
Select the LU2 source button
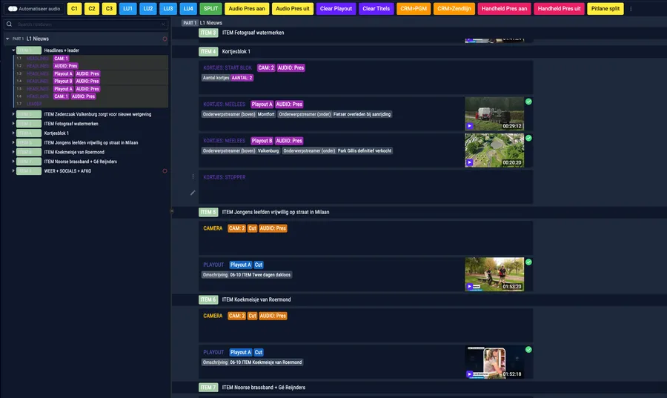click(x=148, y=8)
